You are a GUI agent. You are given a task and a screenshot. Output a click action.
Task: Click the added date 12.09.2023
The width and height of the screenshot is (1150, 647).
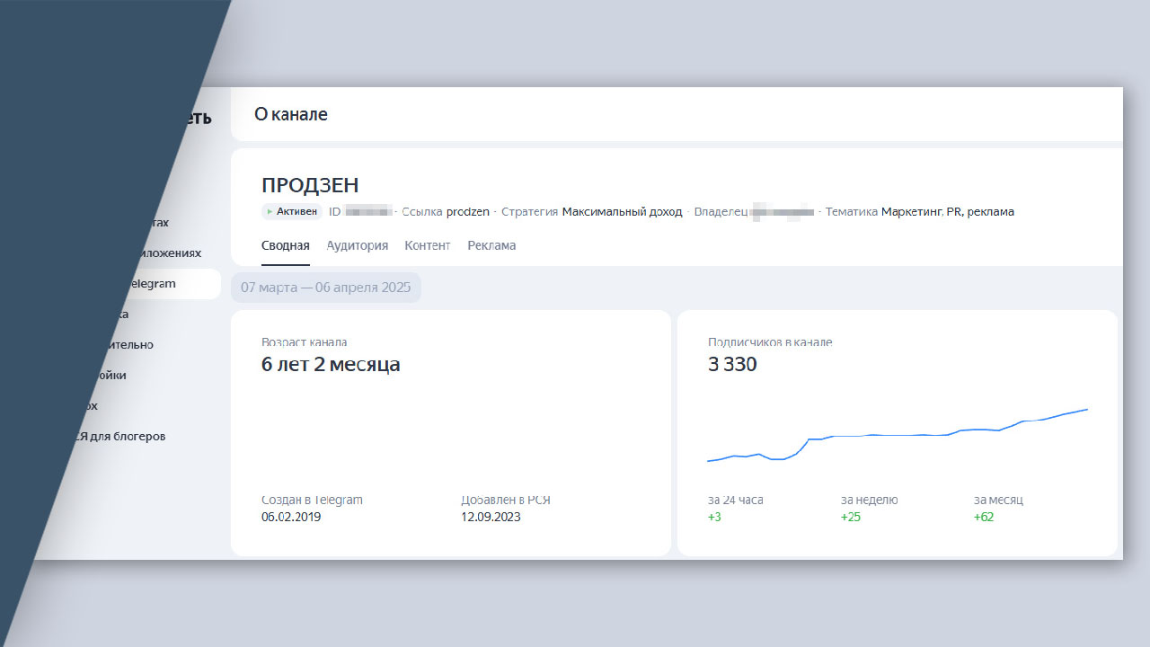click(x=491, y=517)
